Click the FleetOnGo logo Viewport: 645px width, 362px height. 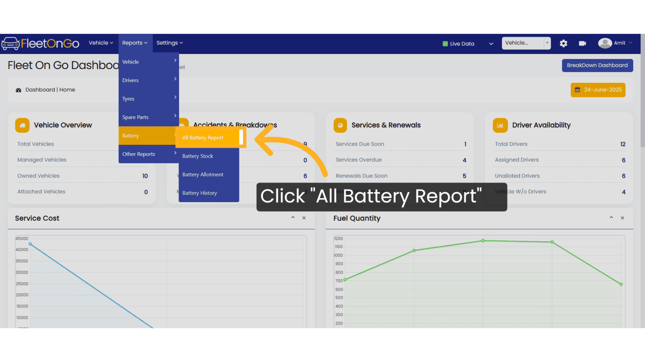click(x=40, y=43)
